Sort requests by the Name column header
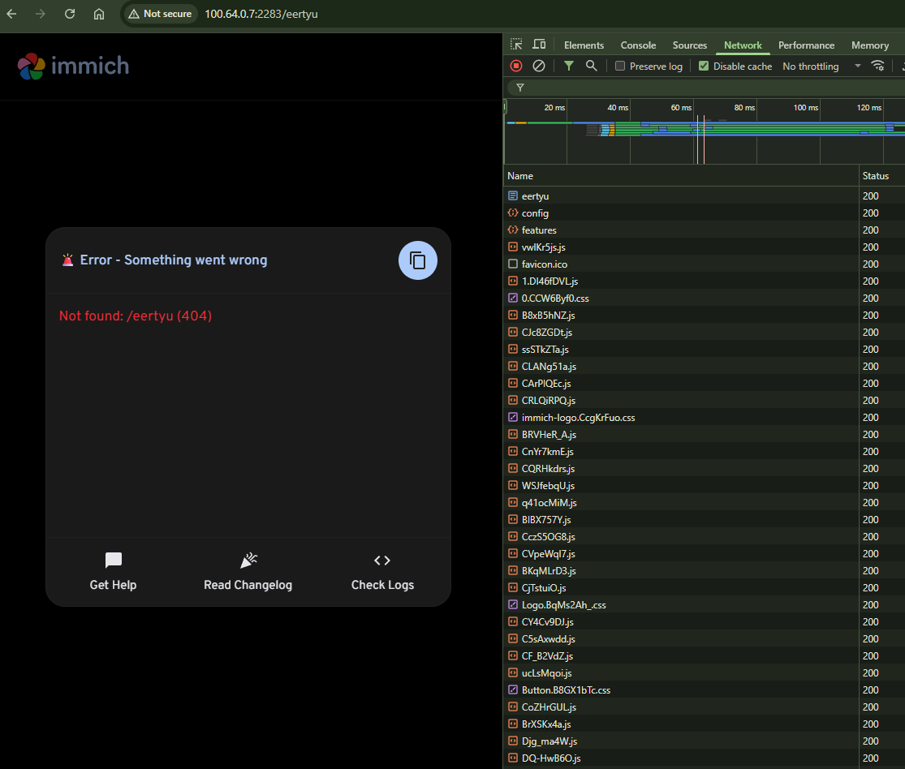The image size is (905, 769). pos(681,176)
